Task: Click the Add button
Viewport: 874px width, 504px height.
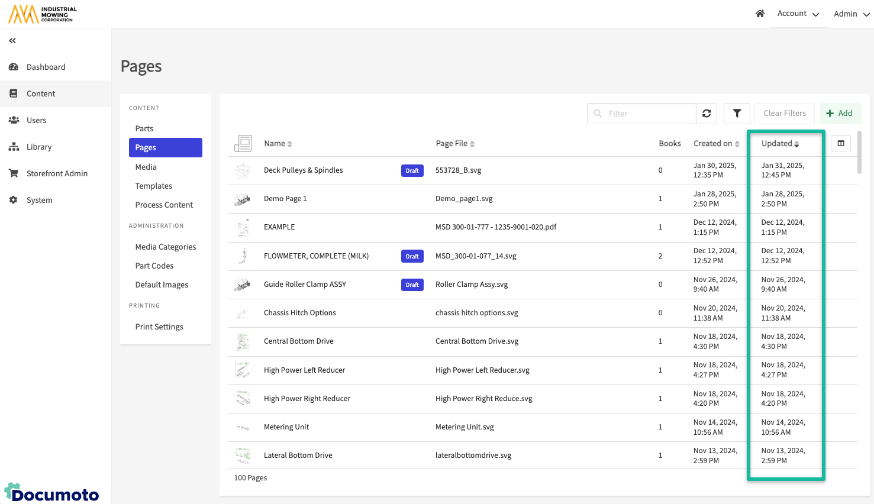Action: tap(840, 114)
